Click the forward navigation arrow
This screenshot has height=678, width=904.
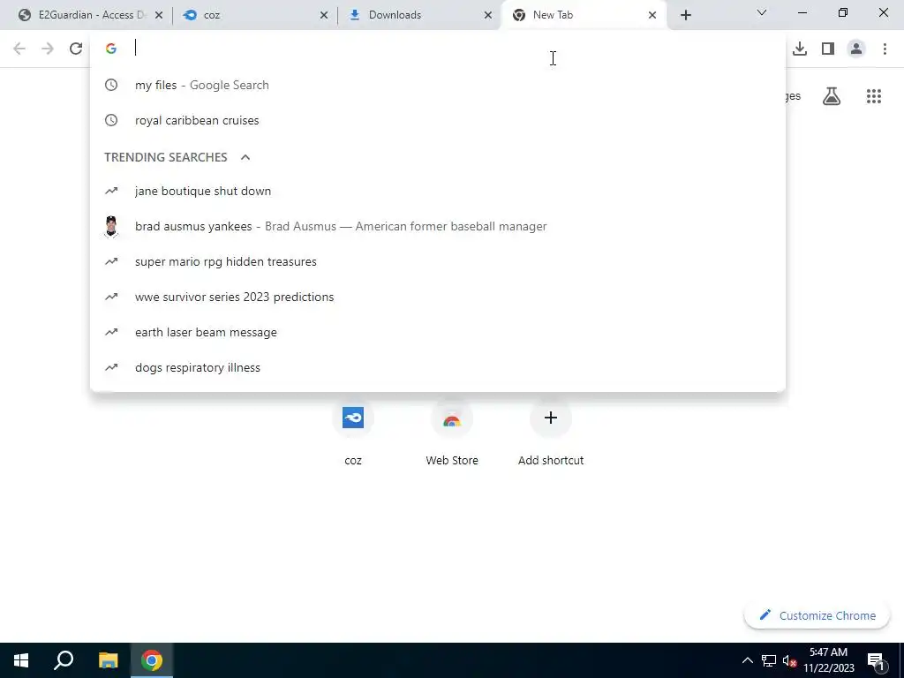point(48,49)
